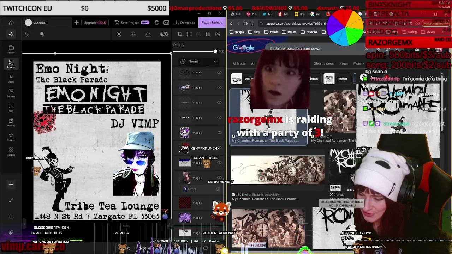Switch to the Ren browser tab
This screenshot has height=254, width=452.
coord(299,14)
